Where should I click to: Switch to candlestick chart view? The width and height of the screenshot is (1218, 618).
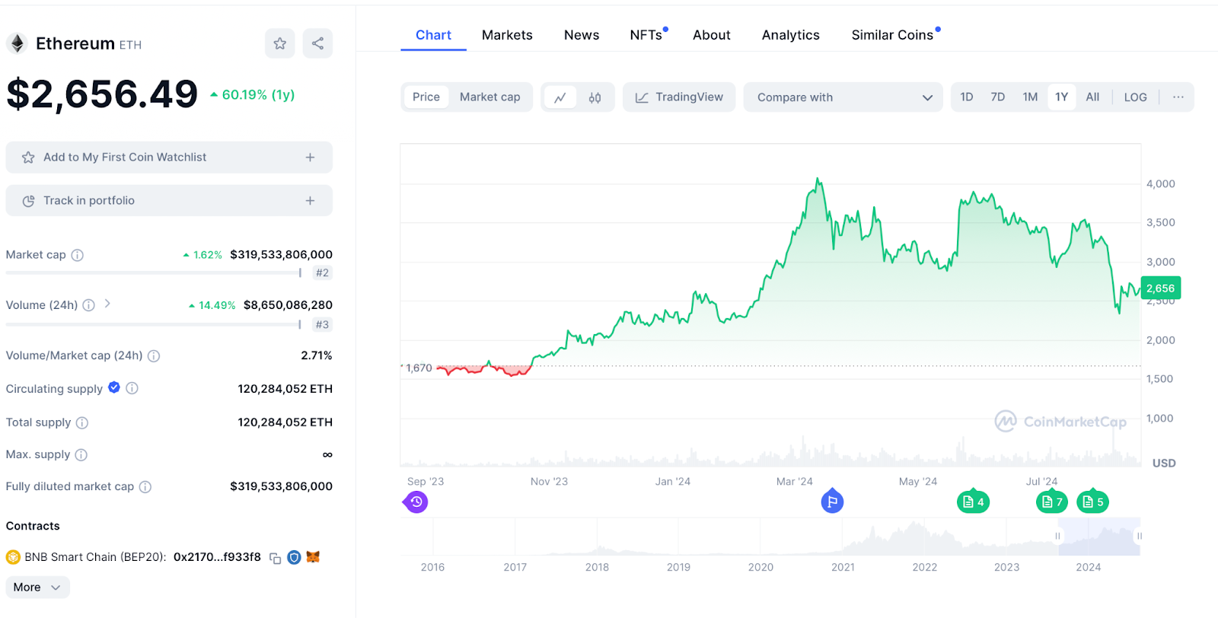(595, 97)
